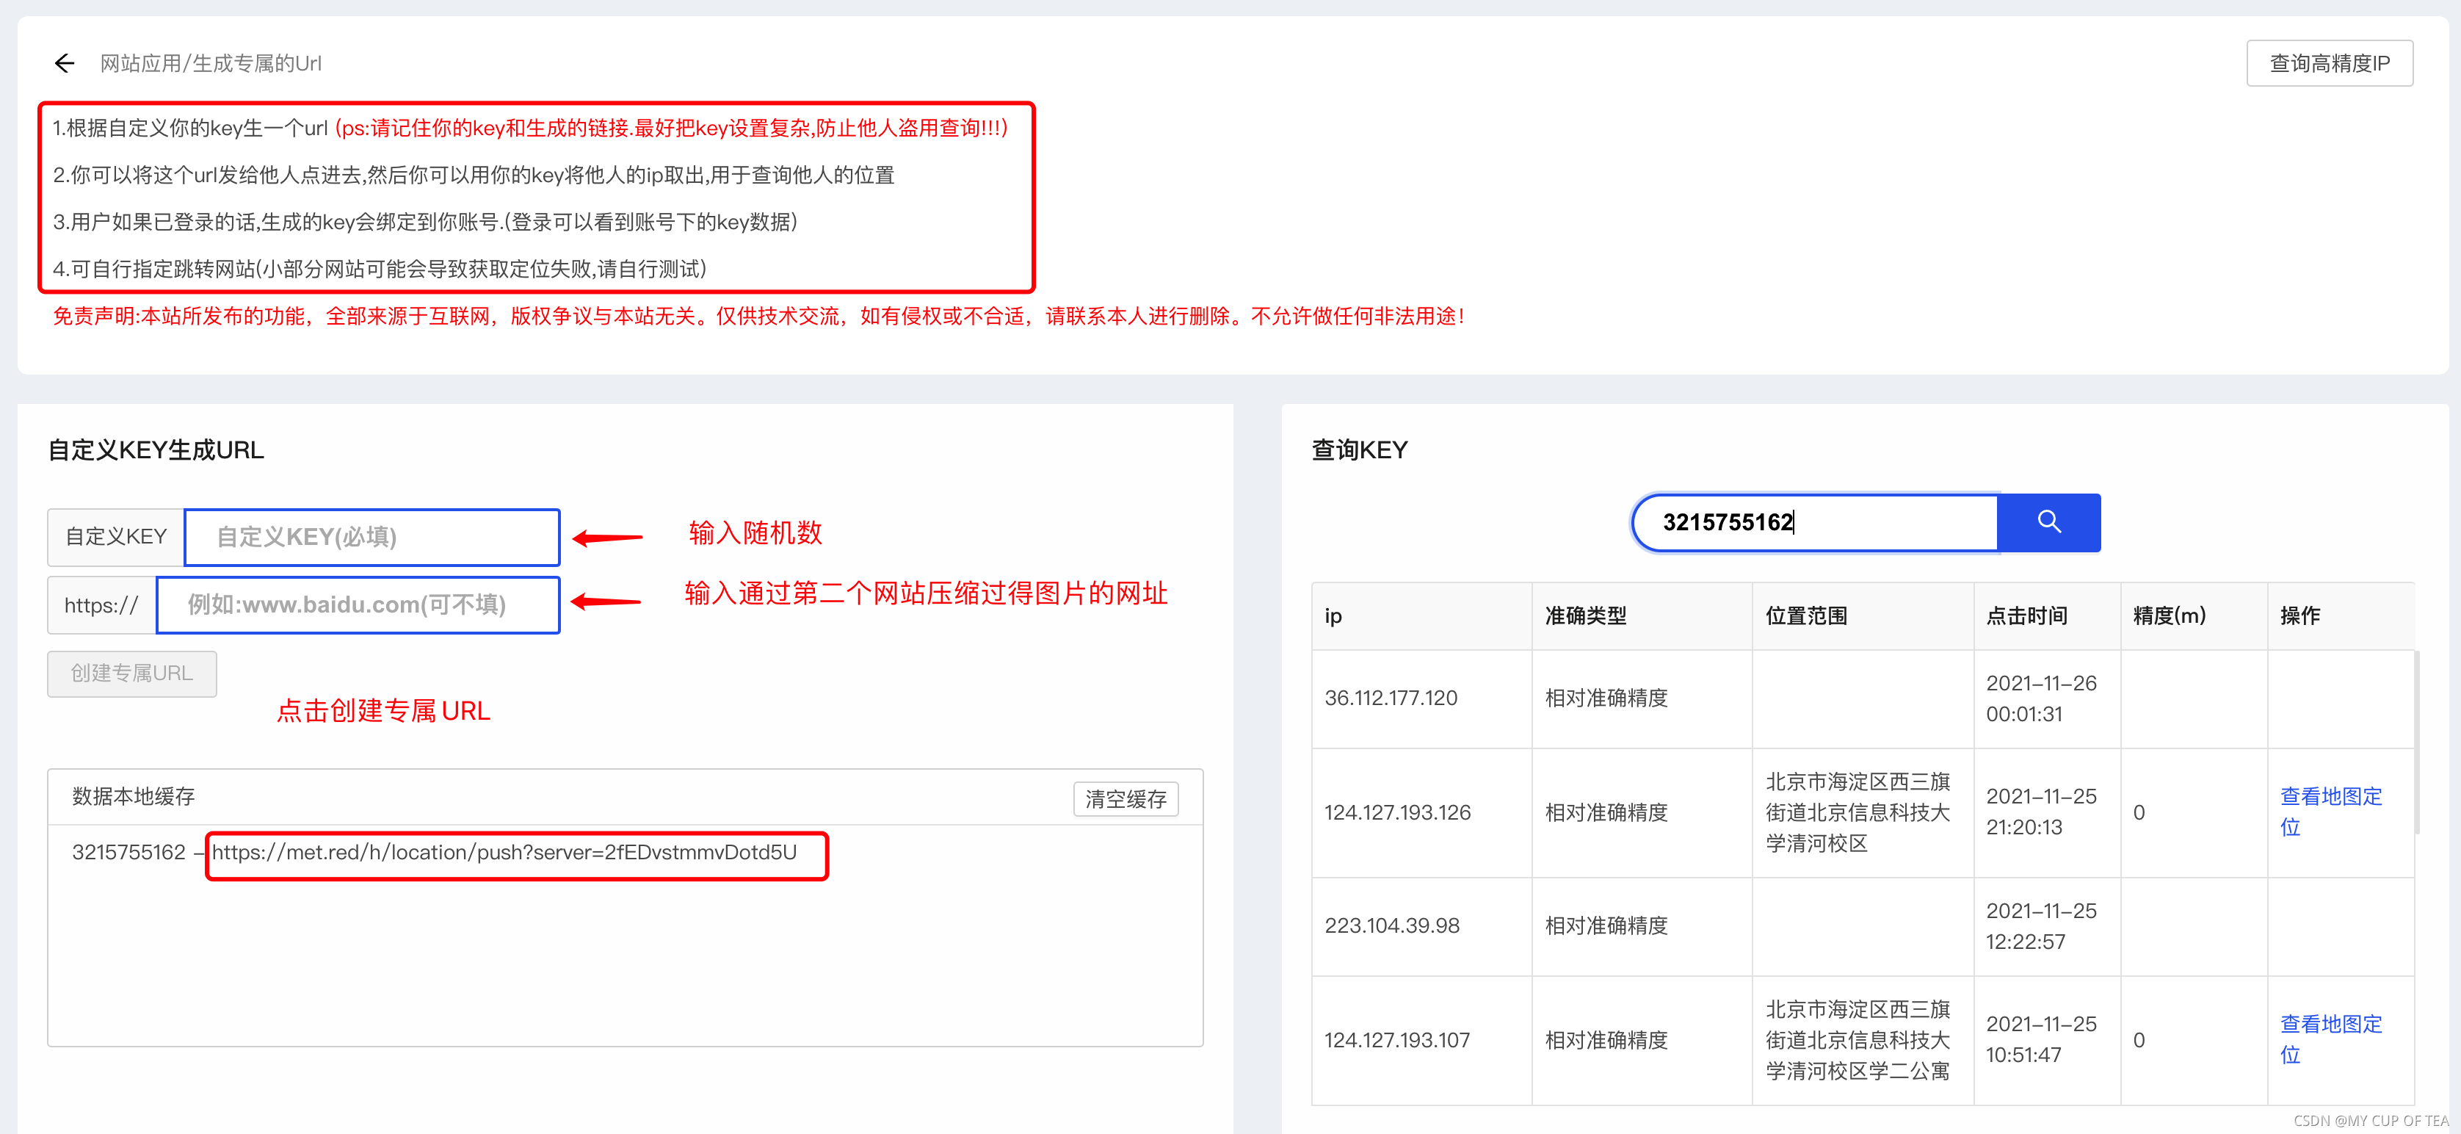Click the back arrow icon

tap(64, 63)
